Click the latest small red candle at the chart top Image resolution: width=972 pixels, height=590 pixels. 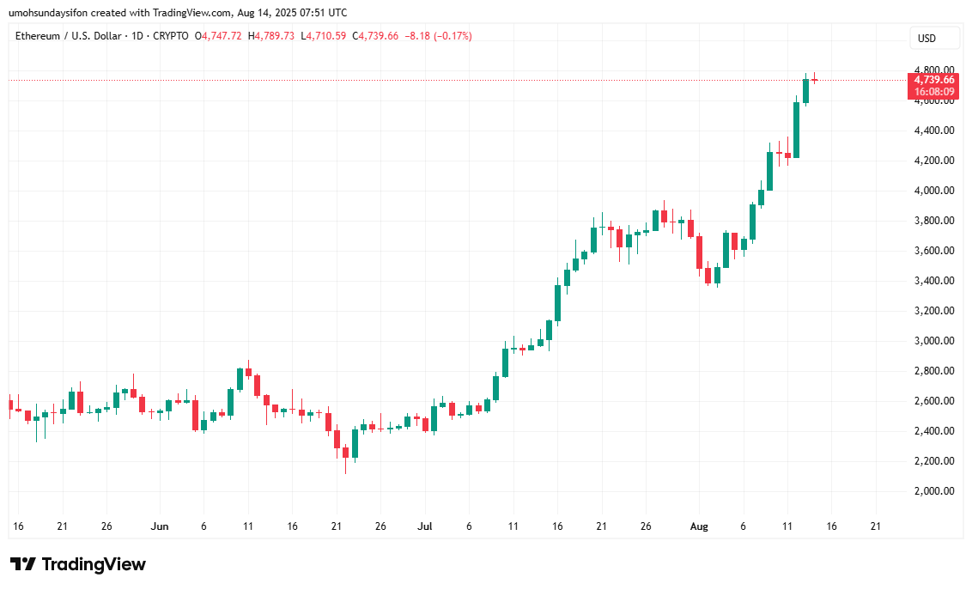pyautogui.click(x=814, y=80)
